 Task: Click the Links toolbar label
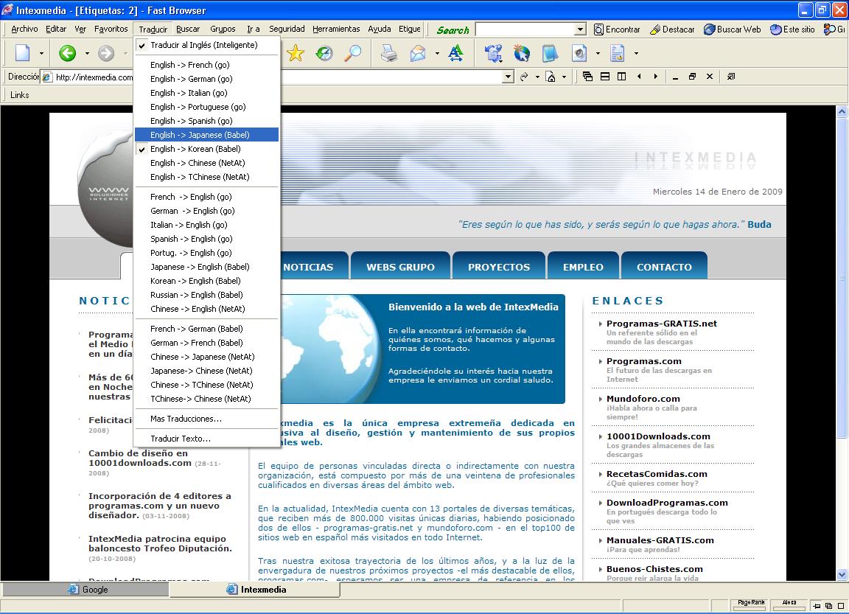(19, 95)
